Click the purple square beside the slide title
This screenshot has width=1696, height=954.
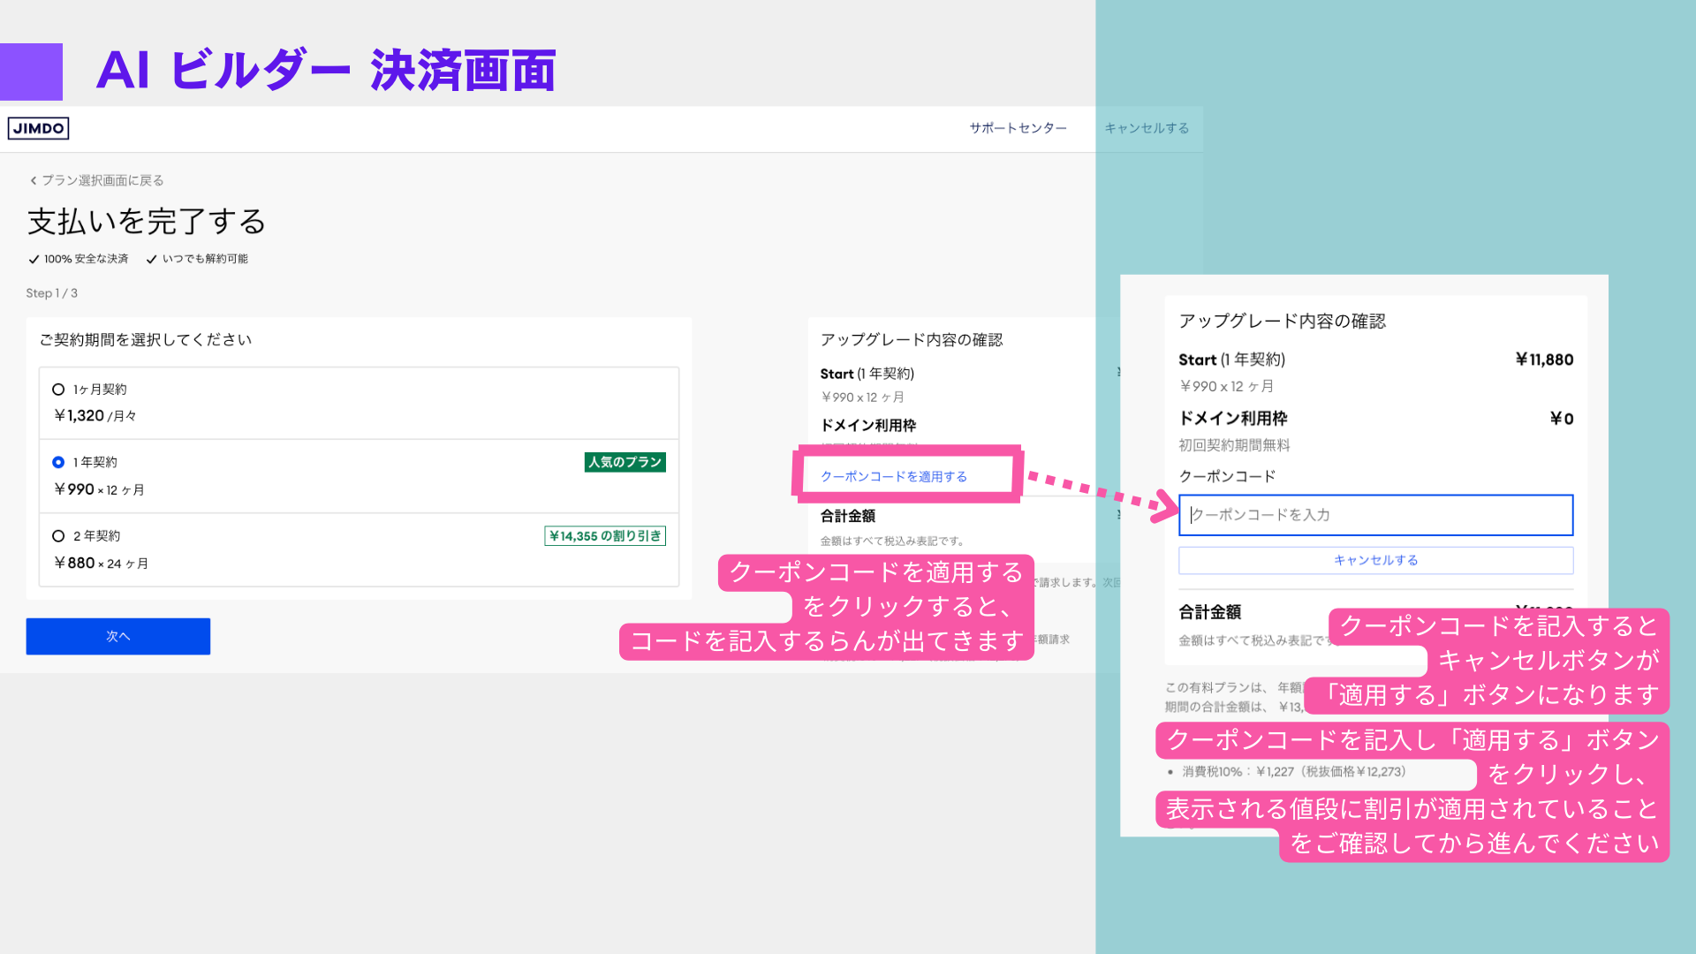click(x=31, y=72)
